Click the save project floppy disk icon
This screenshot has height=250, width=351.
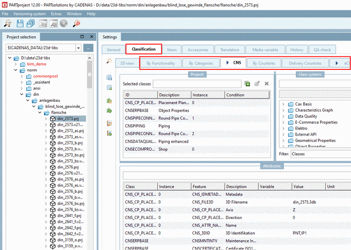click(x=19, y=23)
